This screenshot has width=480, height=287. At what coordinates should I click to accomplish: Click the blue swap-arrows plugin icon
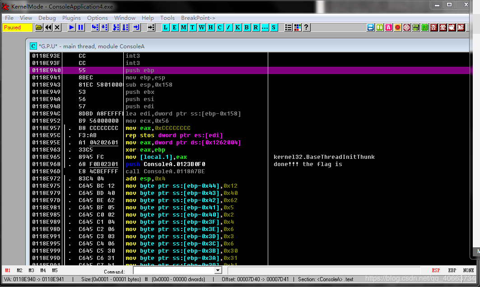(x=371, y=28)
